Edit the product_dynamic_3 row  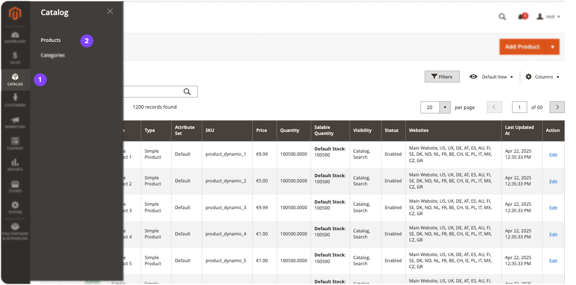click(553, 208)
